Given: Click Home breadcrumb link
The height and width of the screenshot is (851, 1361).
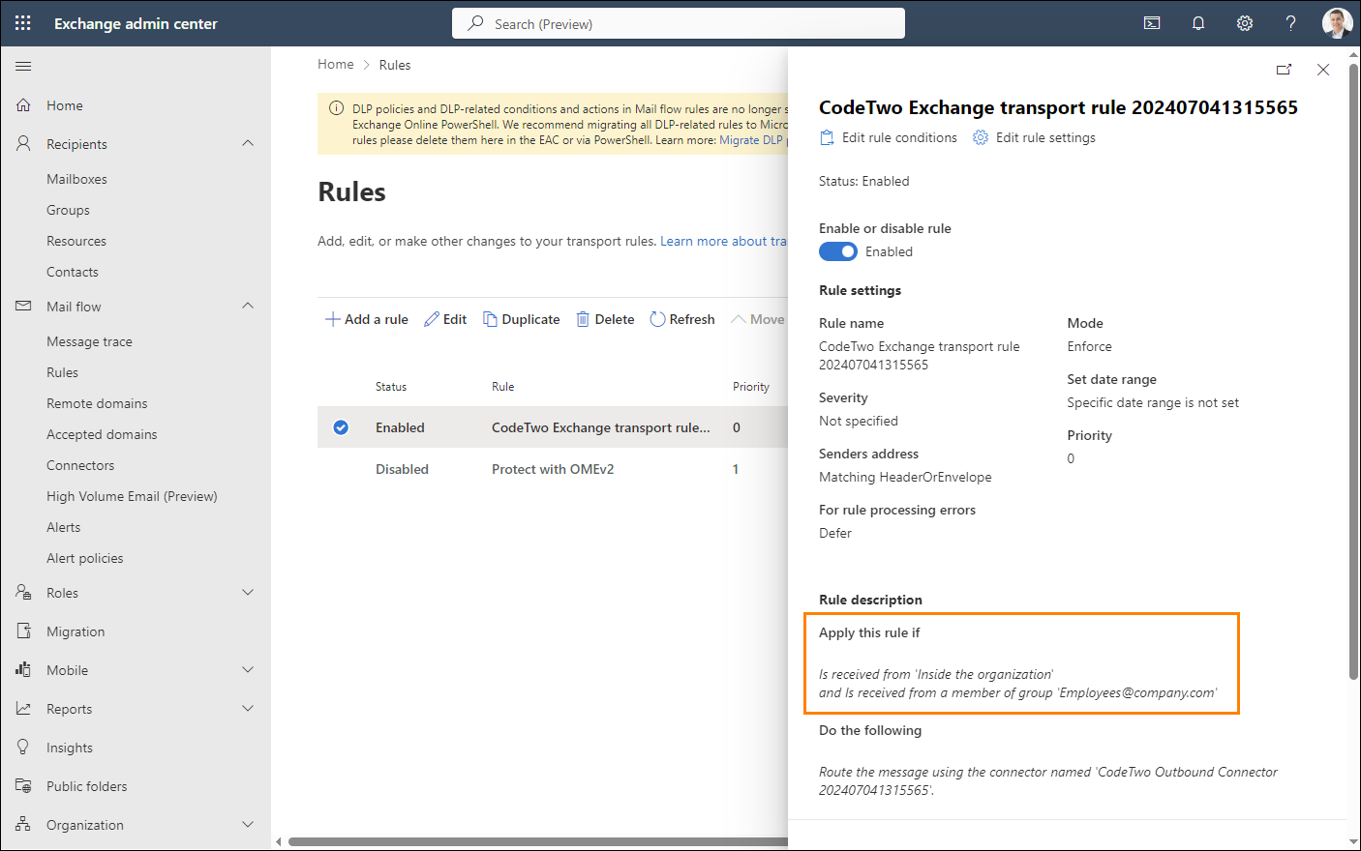Looking at the screenshot, I should [x=336, y=64].
